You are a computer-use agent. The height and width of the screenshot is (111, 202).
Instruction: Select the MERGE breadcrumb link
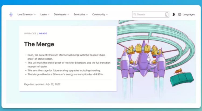(x=43, y=33)
